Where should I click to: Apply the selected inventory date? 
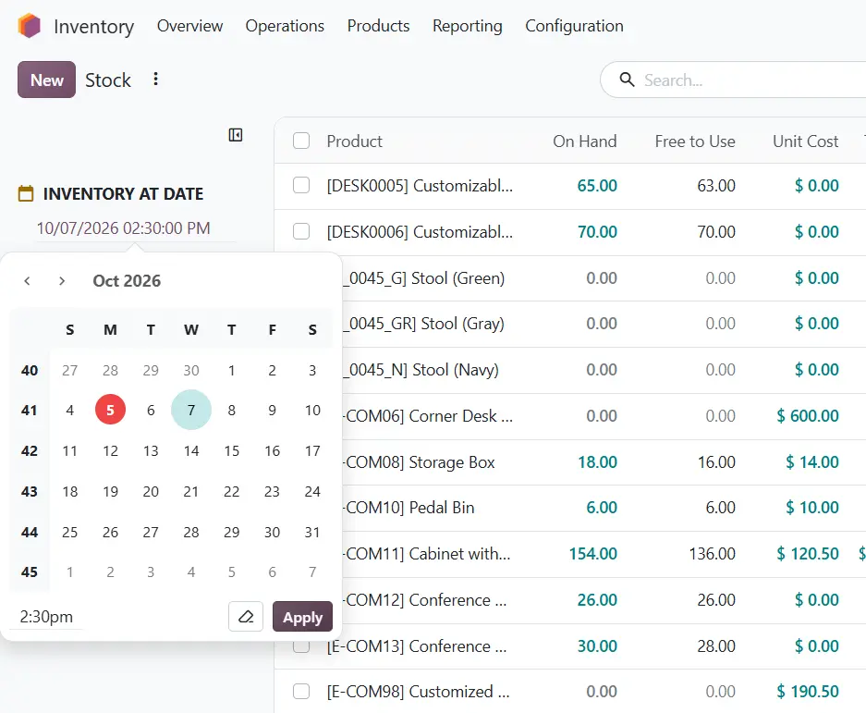(302, 616)
